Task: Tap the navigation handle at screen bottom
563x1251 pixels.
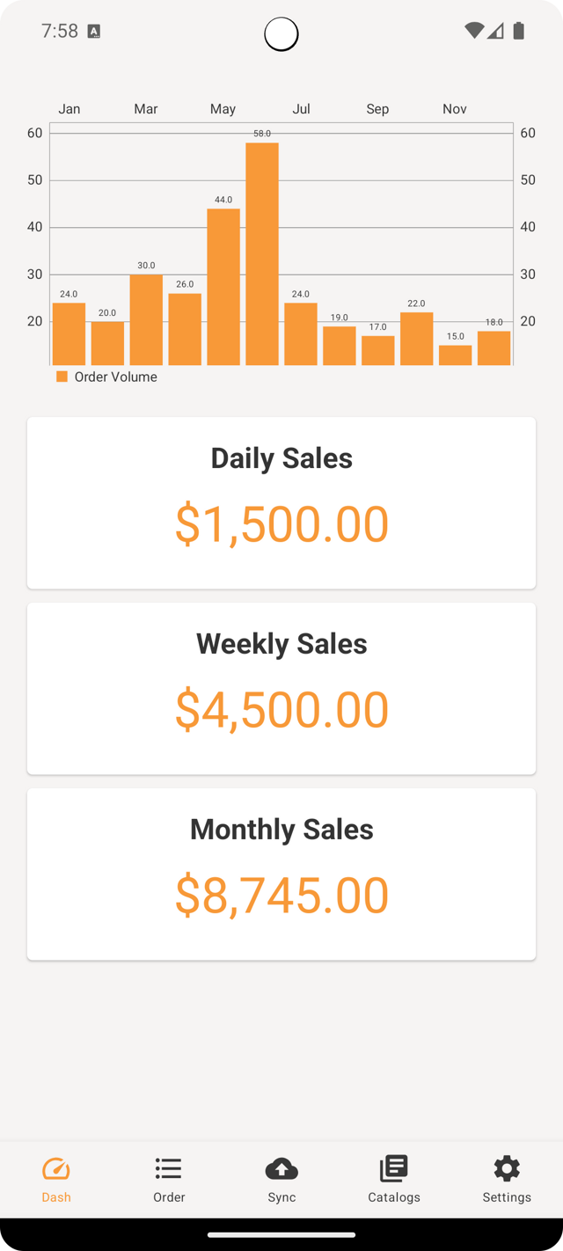Action: (x=281, y=1236)
